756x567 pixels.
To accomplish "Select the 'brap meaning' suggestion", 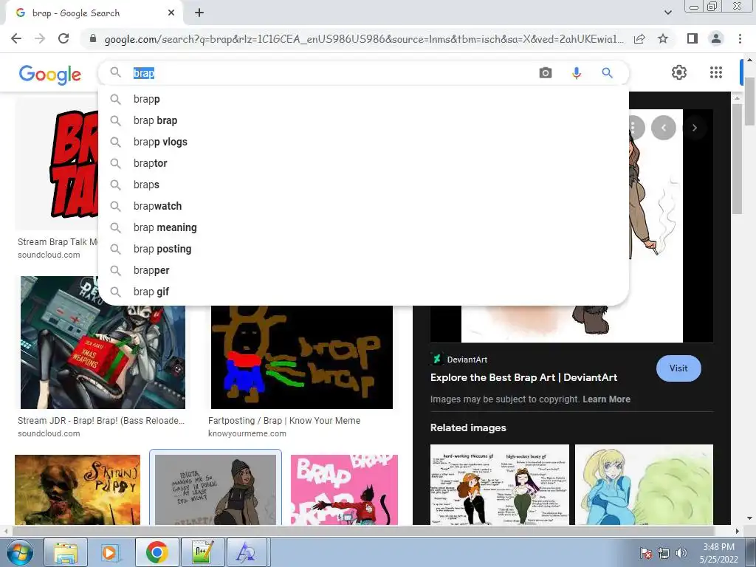I will tap(363, 227).
